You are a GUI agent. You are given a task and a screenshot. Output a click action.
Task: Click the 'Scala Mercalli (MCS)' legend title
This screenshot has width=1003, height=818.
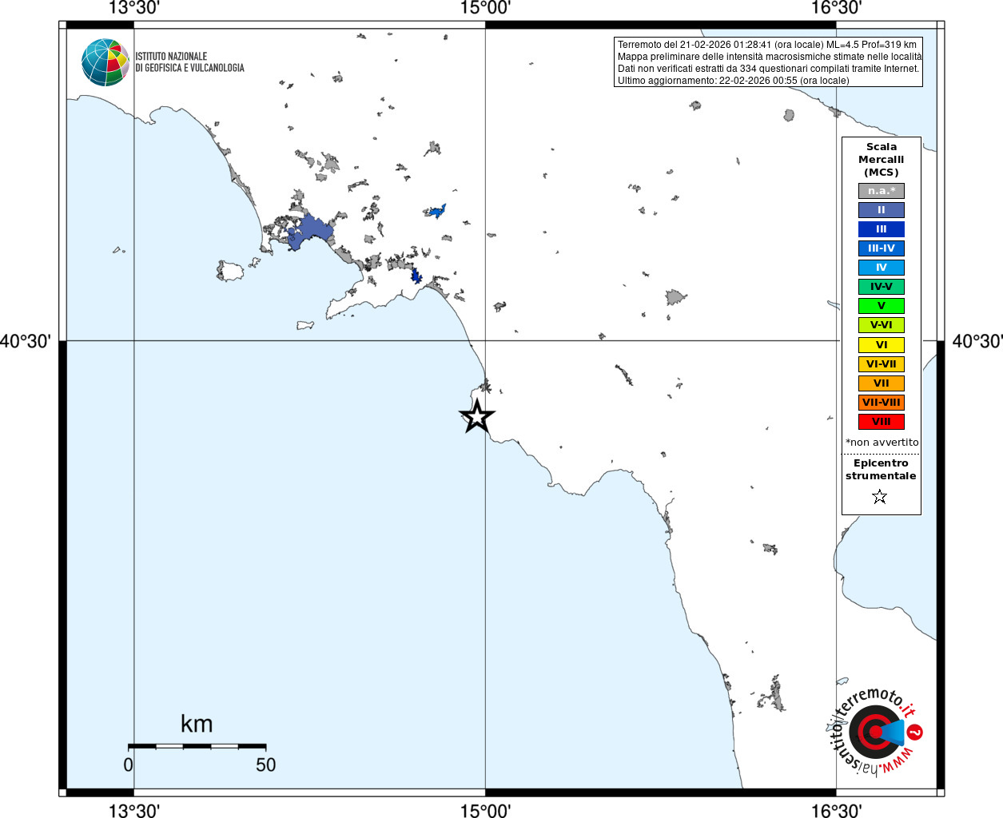(882, 160)
